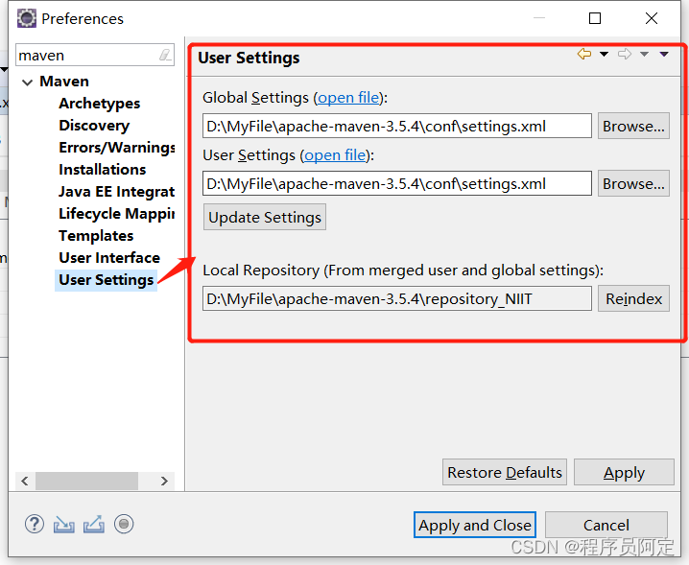
Task: Click Restore Defaults button
Action: coord(505,472)
